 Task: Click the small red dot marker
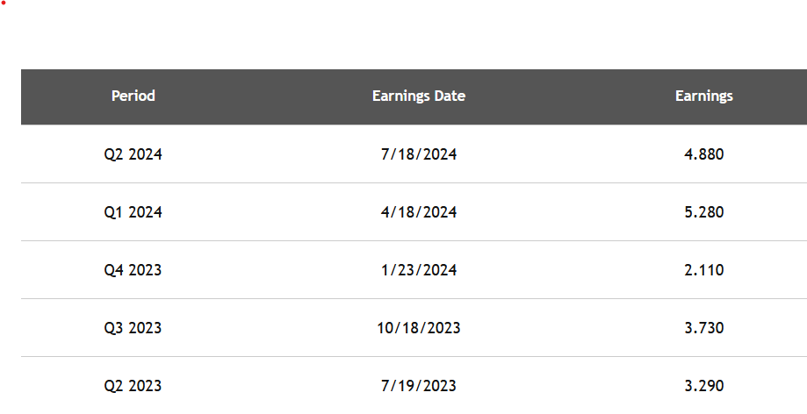pyautogui.click(x=4, y=3)
